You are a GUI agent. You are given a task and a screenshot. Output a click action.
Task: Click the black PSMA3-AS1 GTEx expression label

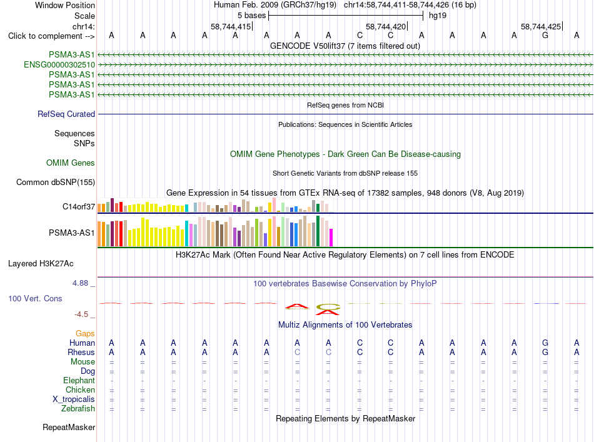tap(72, 233)
